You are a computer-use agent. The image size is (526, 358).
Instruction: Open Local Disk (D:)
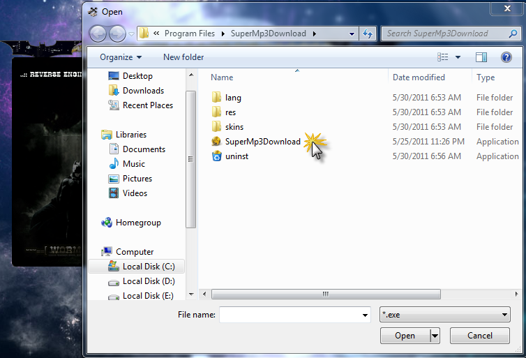149,281
